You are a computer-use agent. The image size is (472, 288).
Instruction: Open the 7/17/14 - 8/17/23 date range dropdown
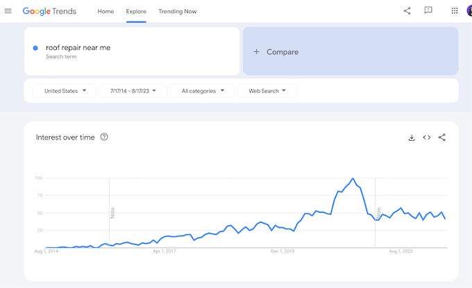point(133,91)
